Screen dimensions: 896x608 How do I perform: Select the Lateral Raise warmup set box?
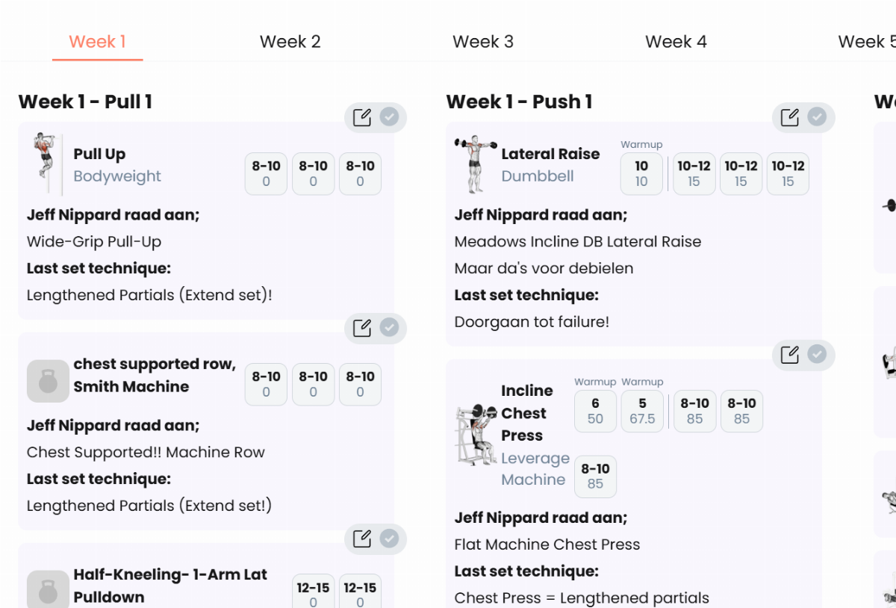(641, 174)
